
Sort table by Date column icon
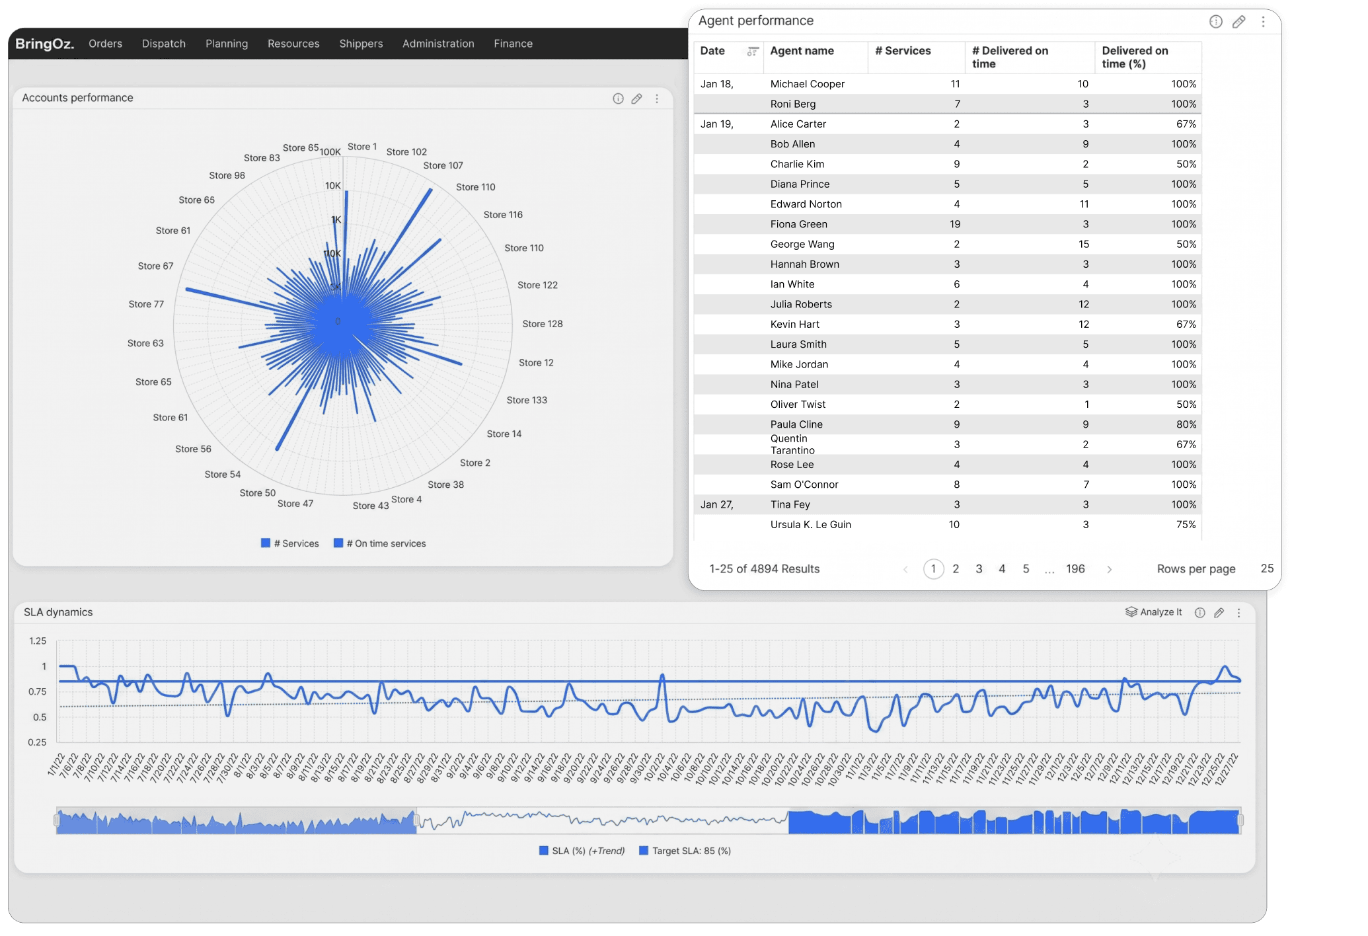tap(752, 52)
